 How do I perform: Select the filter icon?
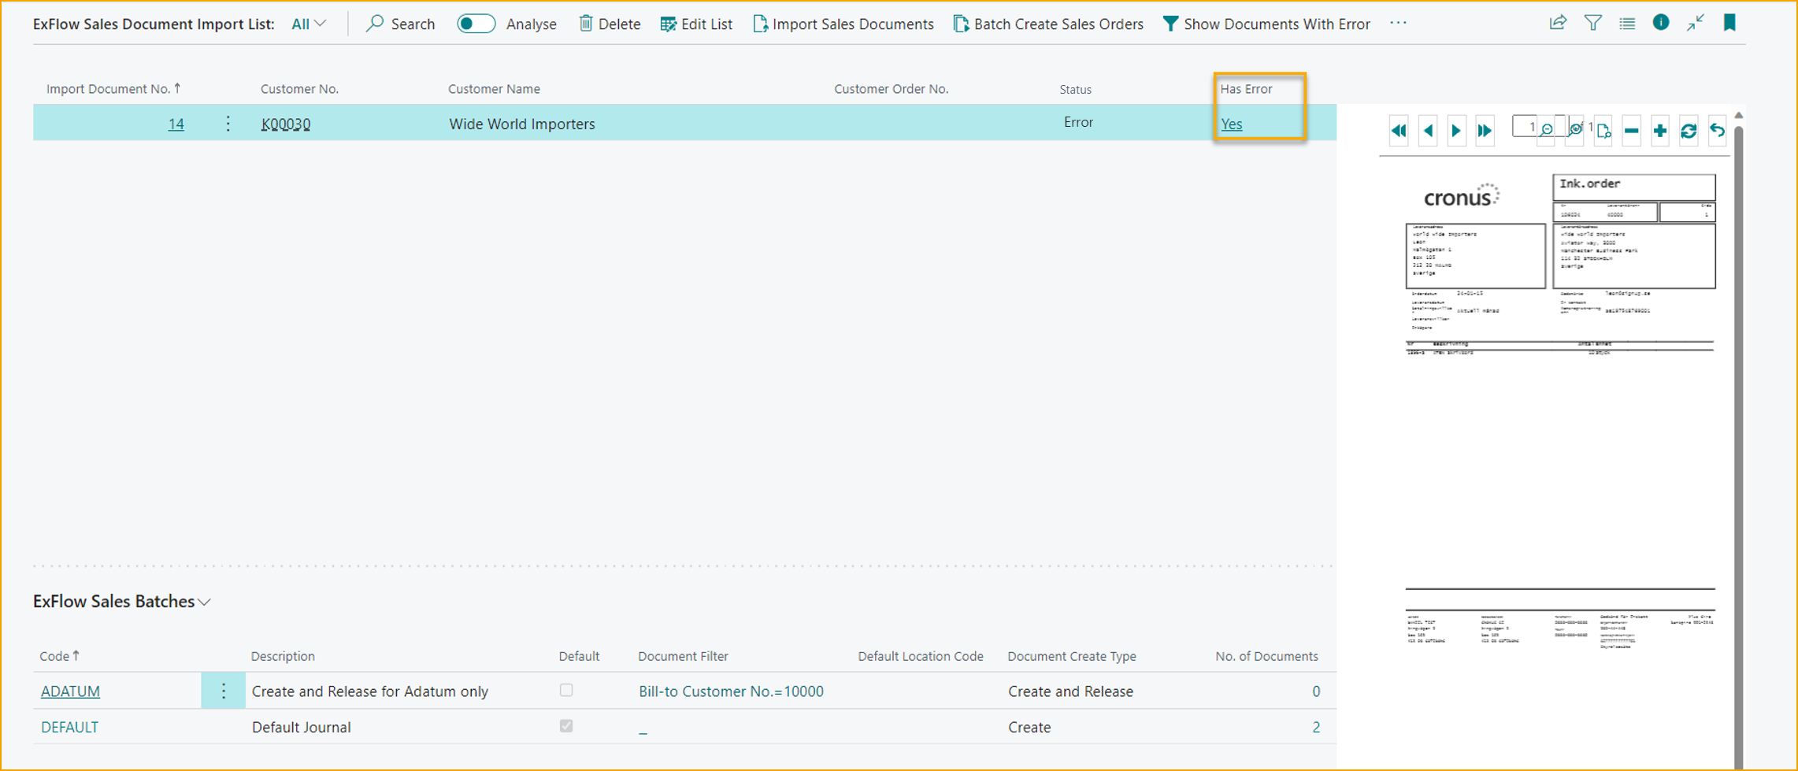point(1592,23)
